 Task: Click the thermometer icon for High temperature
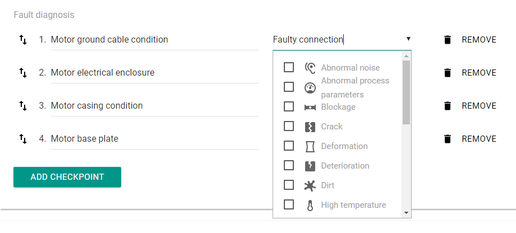click(310, 206)
